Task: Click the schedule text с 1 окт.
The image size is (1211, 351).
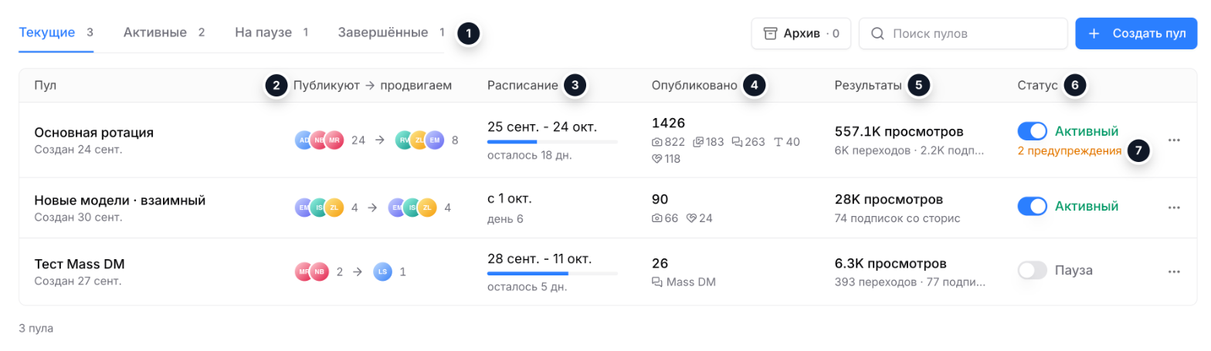Action: (x=510, y=199)
